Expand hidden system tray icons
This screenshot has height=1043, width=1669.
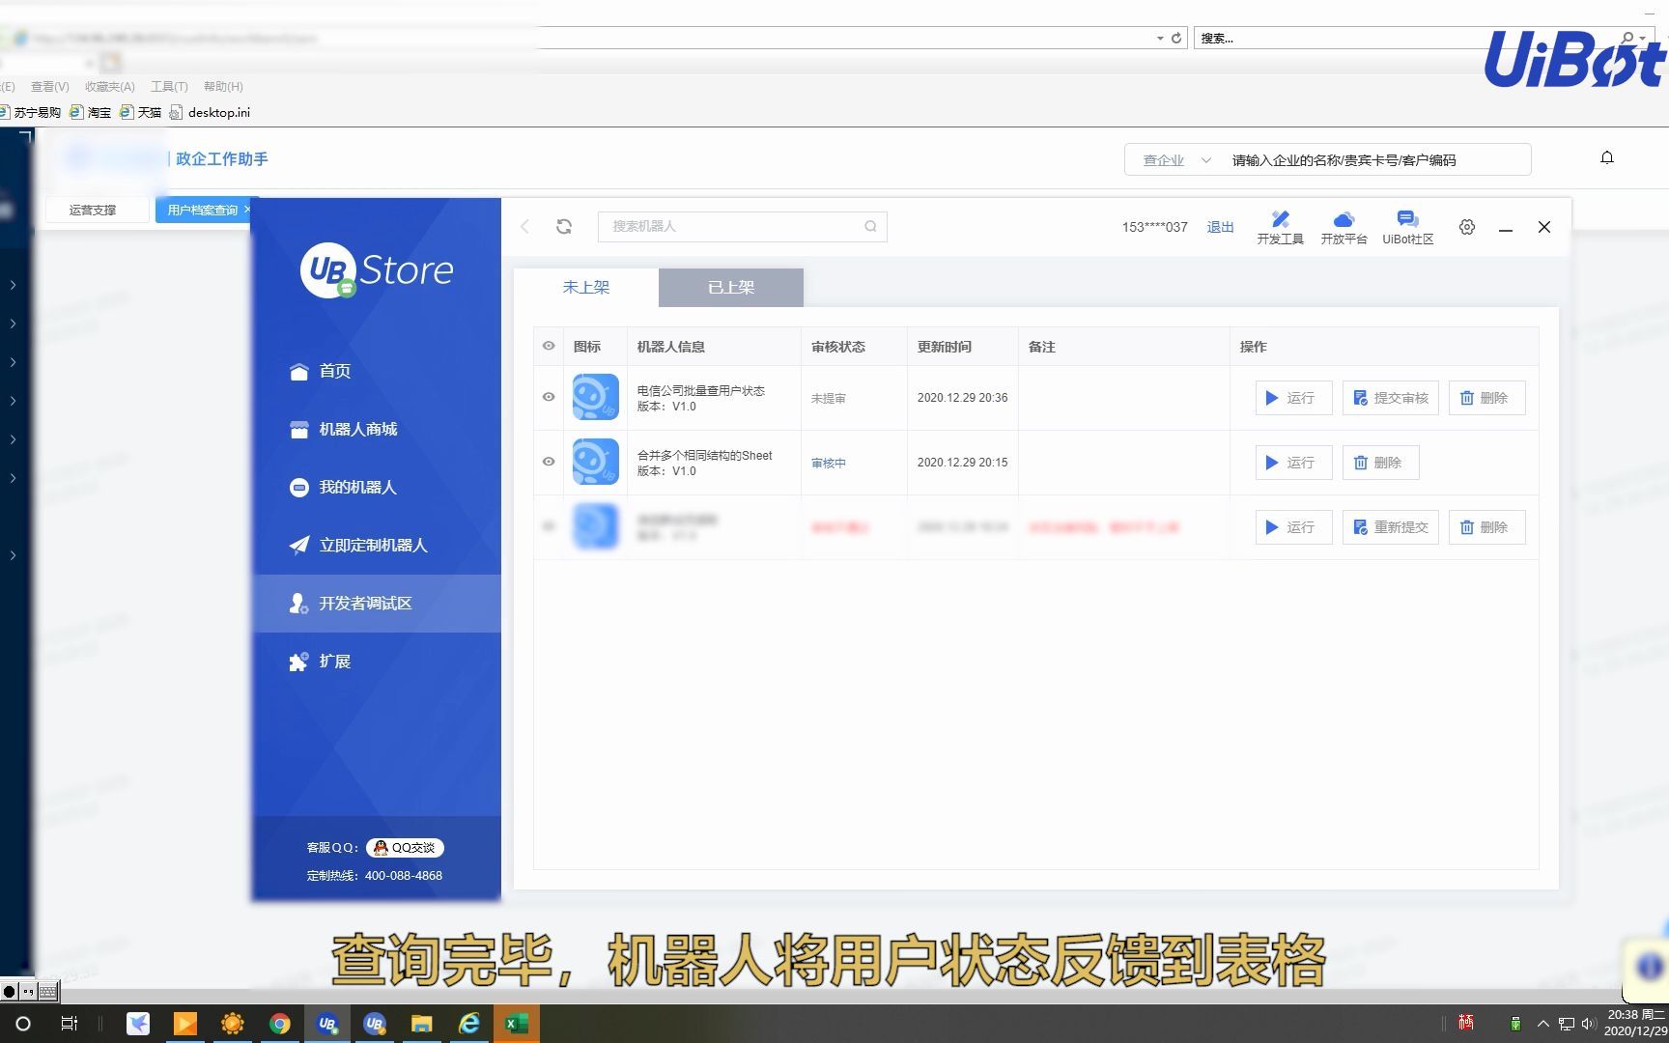[1542, 1024]
